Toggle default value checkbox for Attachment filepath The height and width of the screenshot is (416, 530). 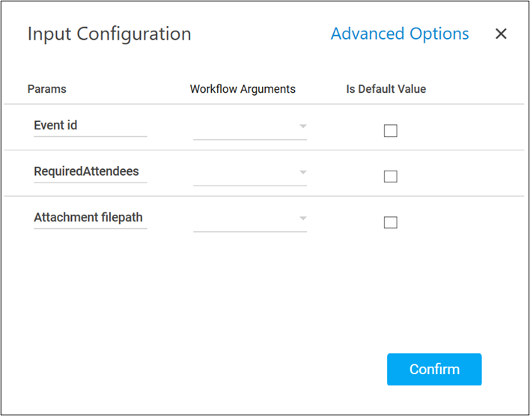coord(390,222)
